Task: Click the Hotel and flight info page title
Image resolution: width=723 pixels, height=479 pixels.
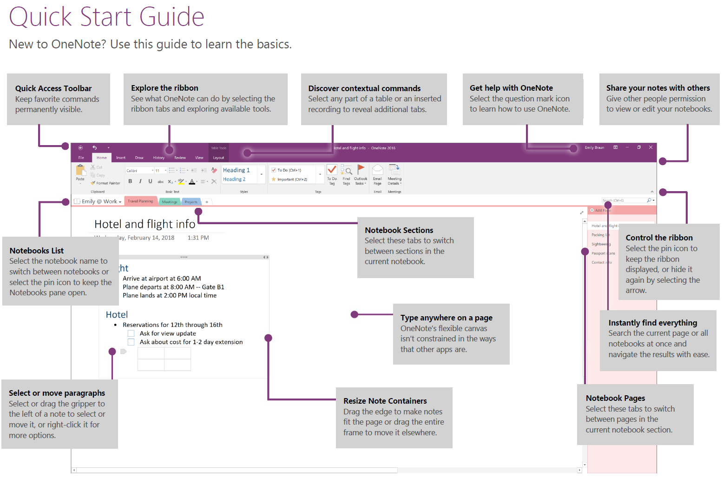Action: click(x=145, y=224)
